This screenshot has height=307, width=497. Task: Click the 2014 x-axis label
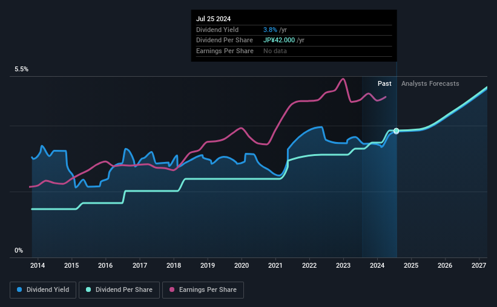pyautogui.click(x=38, y=265)
